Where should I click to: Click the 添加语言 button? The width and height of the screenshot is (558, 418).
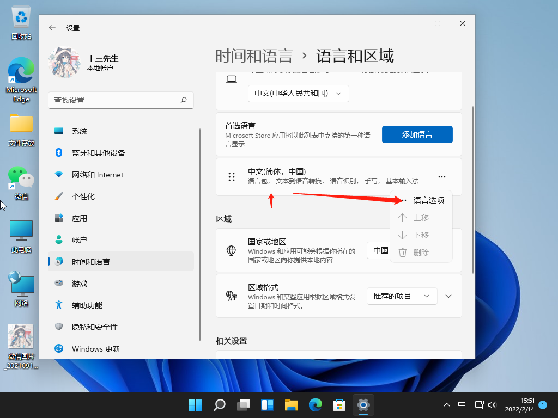(x=417, y=134)
